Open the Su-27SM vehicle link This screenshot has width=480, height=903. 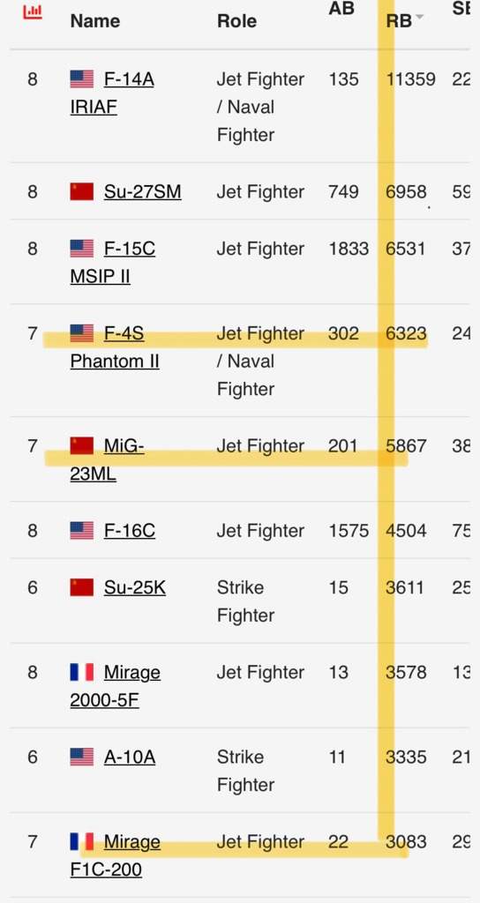(143, 191)
